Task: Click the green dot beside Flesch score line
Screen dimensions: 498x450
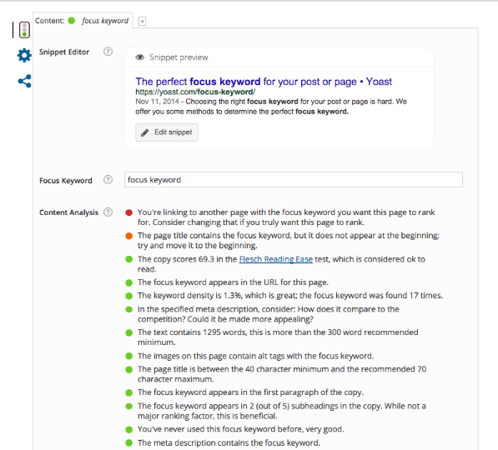Action: [x=129, y=259]
